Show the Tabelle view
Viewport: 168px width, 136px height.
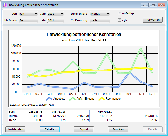tap(50, 129)
